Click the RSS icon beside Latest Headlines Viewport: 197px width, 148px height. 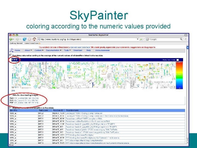coord(39,43)
